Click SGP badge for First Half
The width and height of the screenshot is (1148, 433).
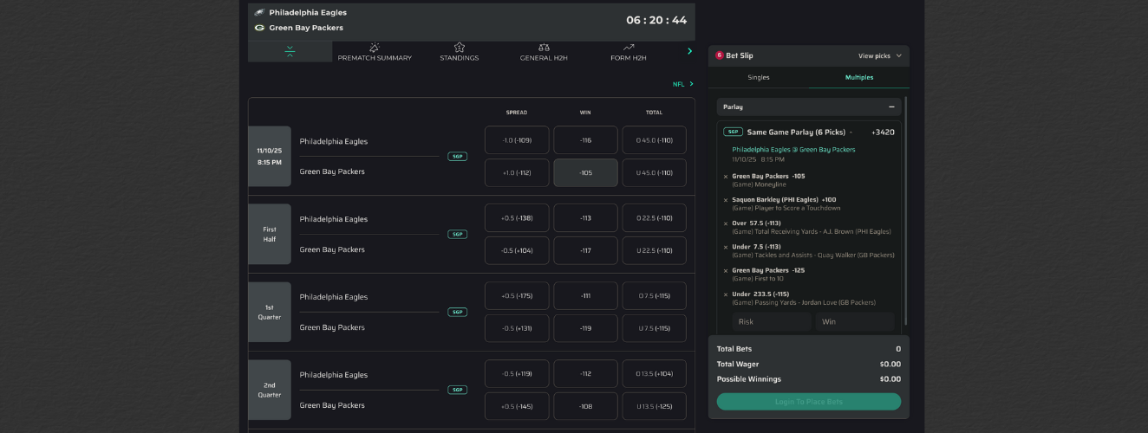[x=457, y=234]
